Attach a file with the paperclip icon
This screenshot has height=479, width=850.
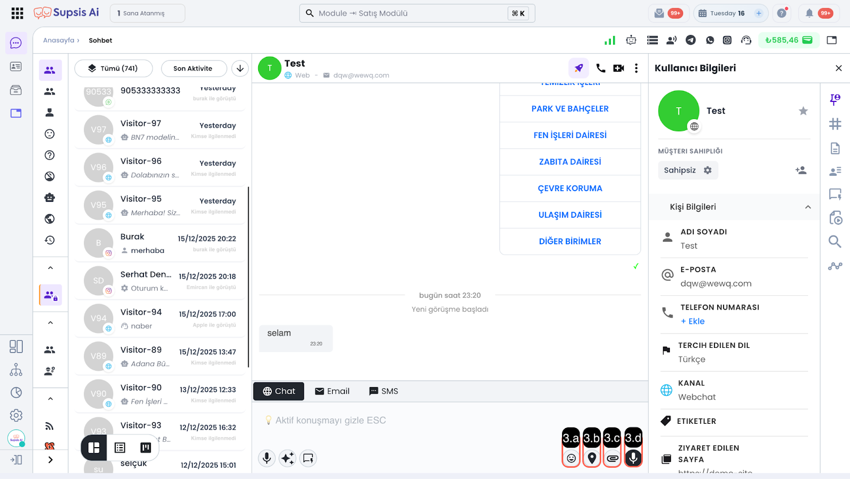(612, 458)
